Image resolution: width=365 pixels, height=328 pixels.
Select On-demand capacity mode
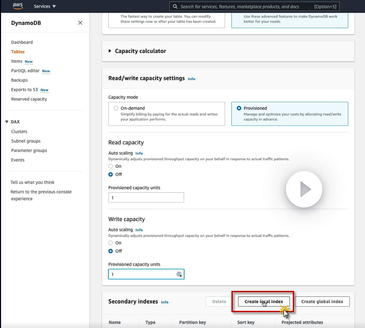pyautogui.click(x=116, y=109)
